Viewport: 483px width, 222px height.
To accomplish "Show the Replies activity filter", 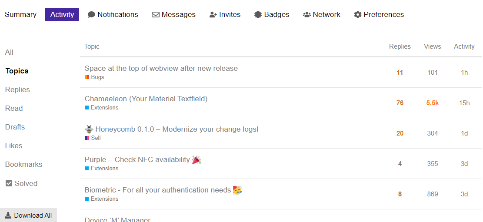I will tap(17, 90).
